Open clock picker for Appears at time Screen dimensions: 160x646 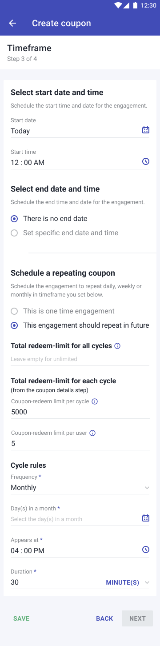[x=145, y=550]
